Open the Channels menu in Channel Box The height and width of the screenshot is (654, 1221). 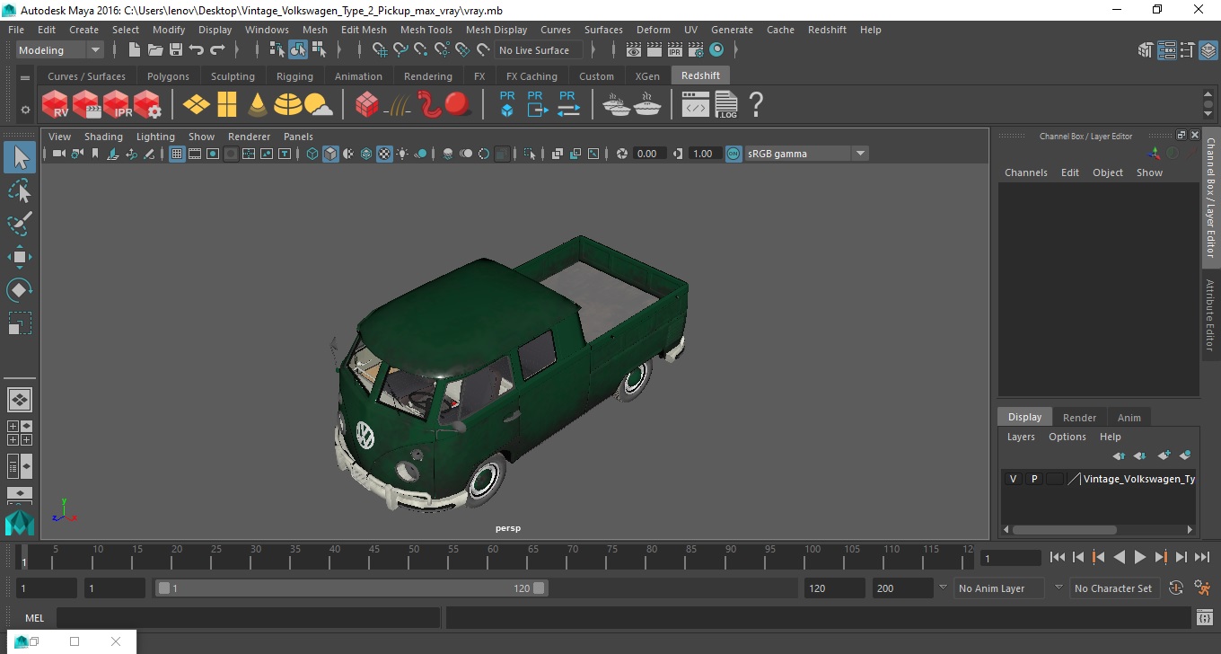click(x=1025, y=172)
